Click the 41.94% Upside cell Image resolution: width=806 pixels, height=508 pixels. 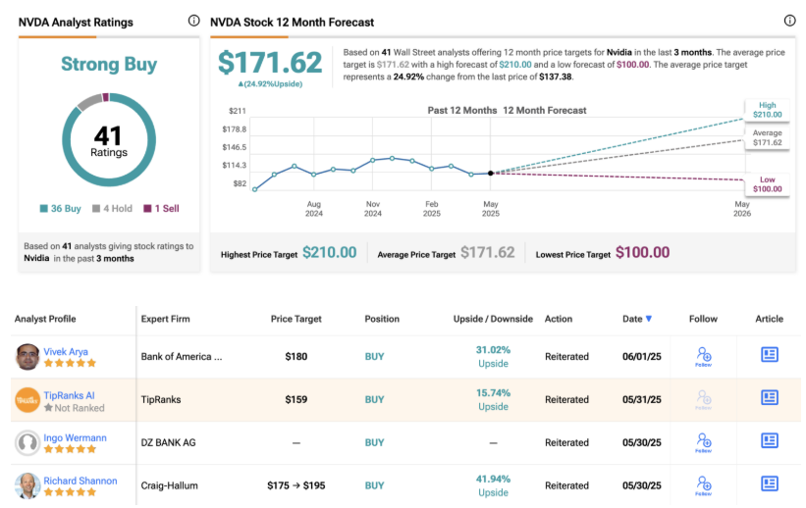tap(493, 485)
